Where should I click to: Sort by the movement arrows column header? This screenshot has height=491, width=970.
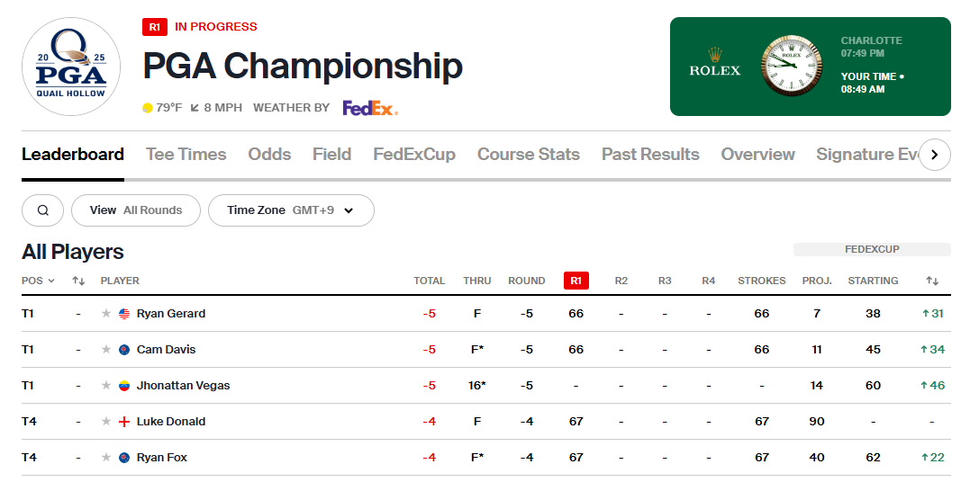[x=78, y=281]
